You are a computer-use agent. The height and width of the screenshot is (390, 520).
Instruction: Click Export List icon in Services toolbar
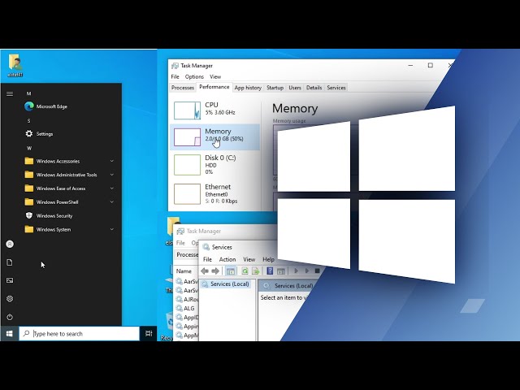click(x=255, y=271)
